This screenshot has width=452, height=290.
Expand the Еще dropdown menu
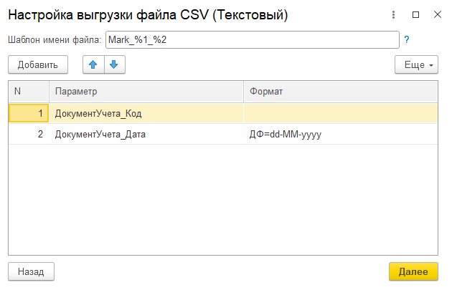416,64
